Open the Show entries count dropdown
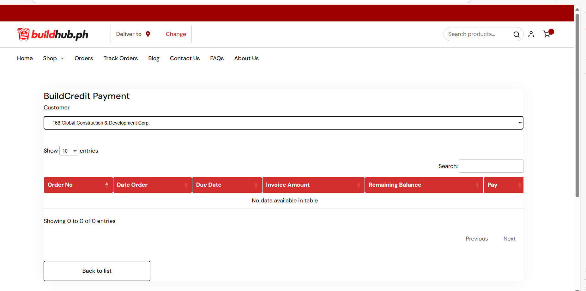 pyautogui.click(x=69, y=151)
